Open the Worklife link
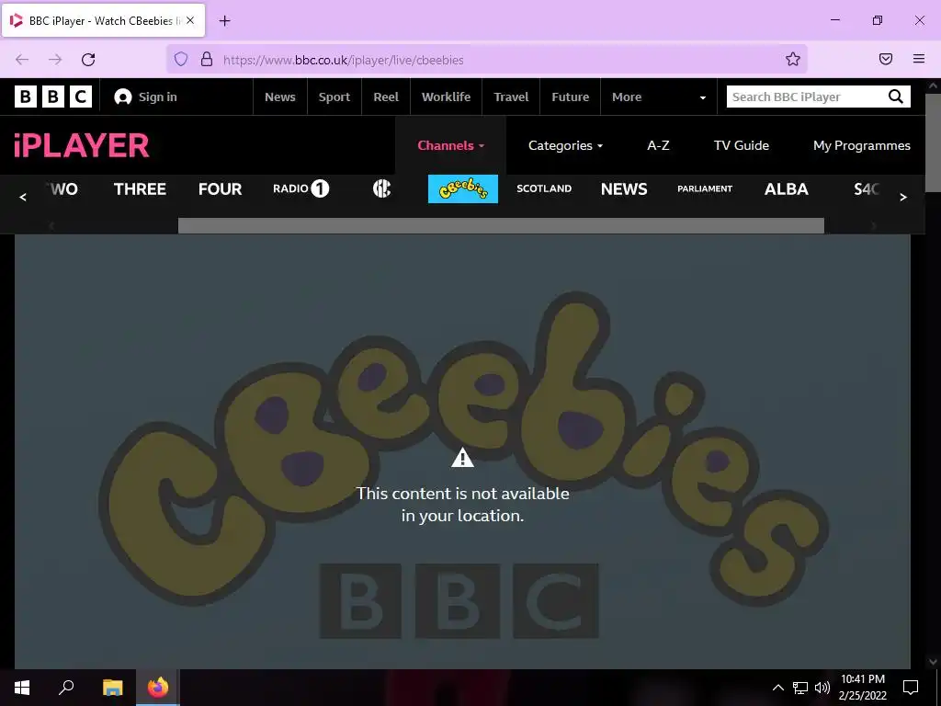 tap(446, 97)
